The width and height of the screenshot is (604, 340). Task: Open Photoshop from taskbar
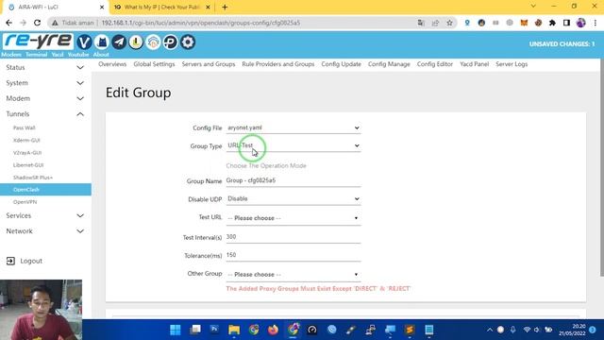click(214, 330)
